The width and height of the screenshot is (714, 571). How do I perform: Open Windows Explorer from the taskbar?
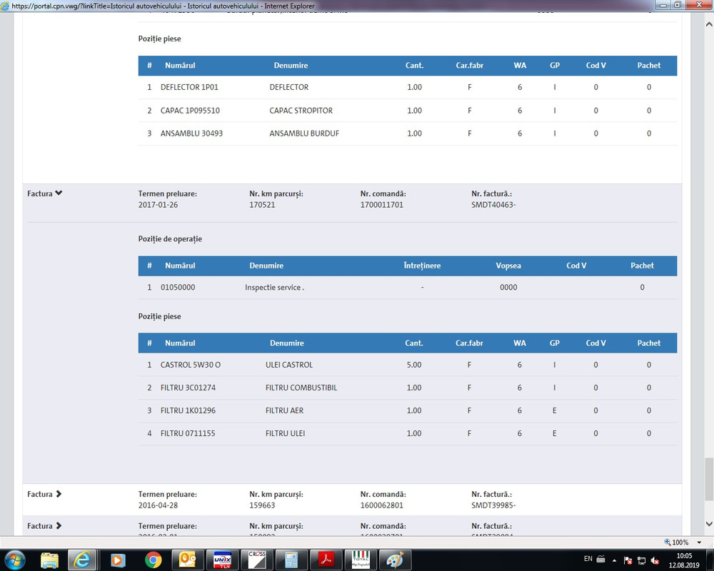point(49,560)
